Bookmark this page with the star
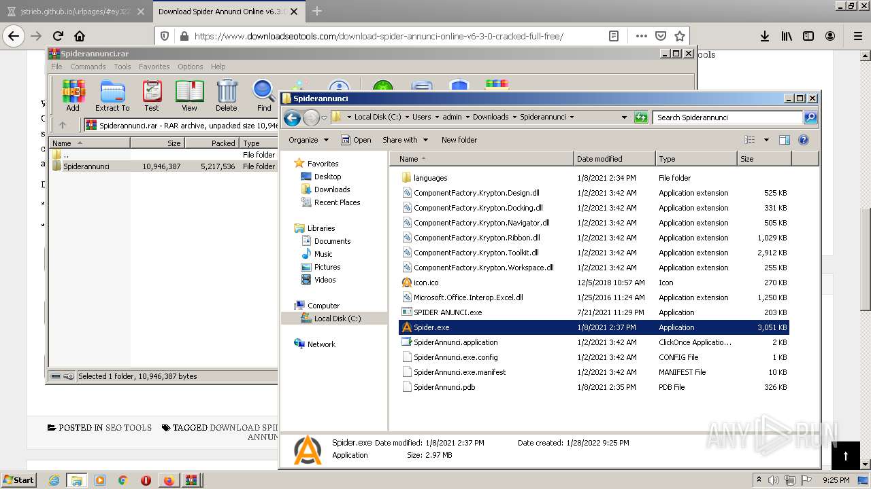 679,36
